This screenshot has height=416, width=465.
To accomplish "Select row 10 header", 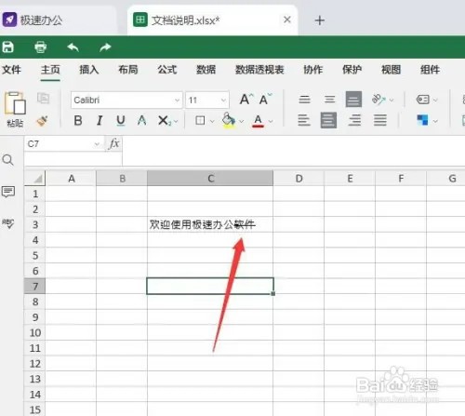I will 35,332.
